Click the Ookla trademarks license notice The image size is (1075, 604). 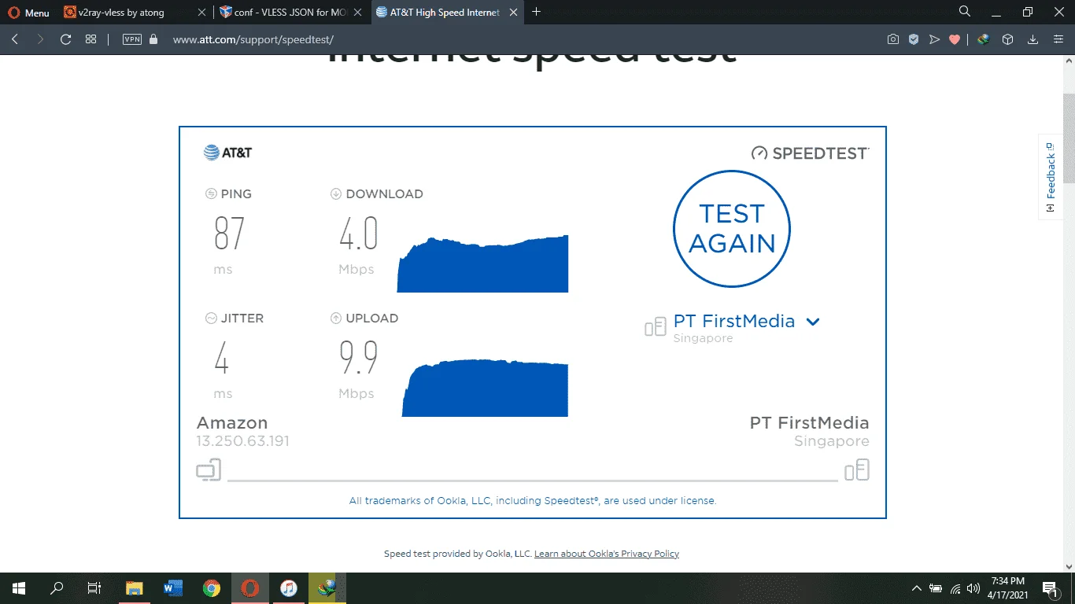[x=533, y=500]
